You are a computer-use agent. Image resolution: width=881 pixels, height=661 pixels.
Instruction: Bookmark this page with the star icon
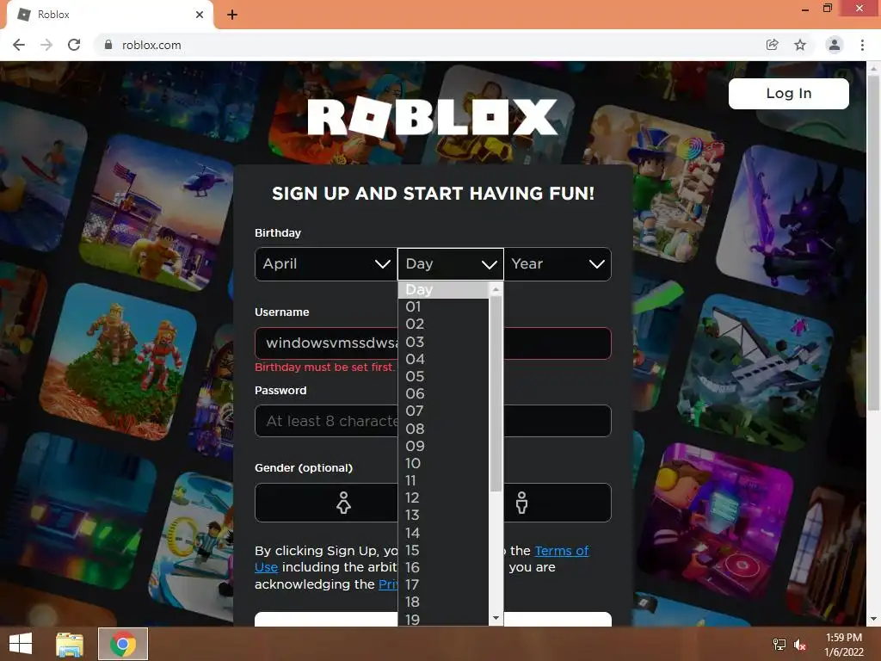click(800, 45)
